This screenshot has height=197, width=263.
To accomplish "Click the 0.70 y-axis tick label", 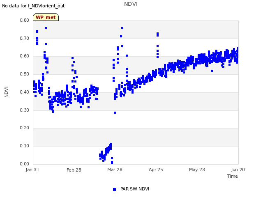I will [x=25, y=38].
